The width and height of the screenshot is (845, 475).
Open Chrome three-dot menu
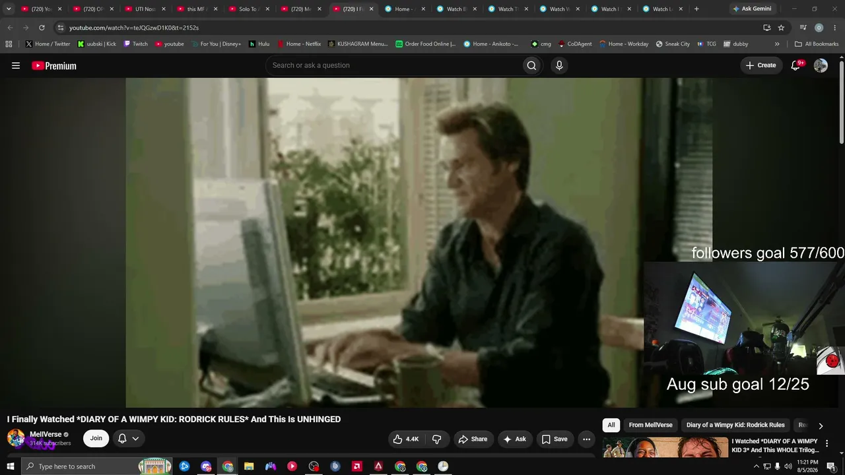pyautogui.click(x=834, y=28)
